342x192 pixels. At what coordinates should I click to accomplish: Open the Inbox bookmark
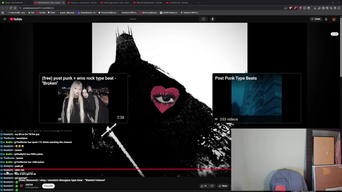[x=17, y=13]
